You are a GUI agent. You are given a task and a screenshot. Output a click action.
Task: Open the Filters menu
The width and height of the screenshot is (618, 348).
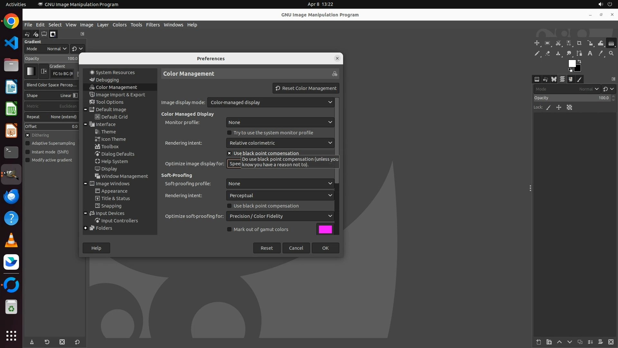153,25
